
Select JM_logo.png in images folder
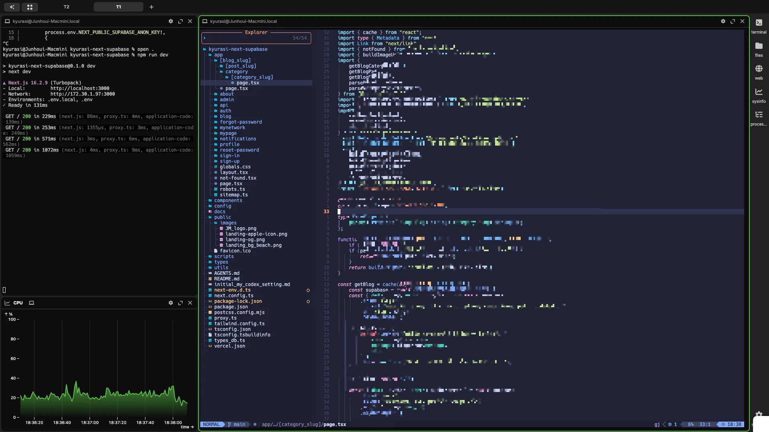pyautogui.click(x=240, y=228)
